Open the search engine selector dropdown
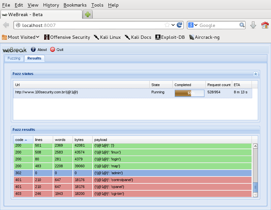271x210 pixels. click(196, 25)
